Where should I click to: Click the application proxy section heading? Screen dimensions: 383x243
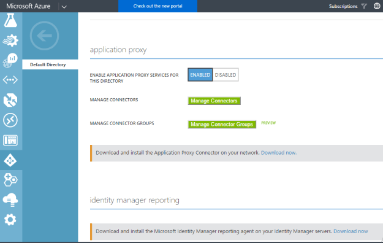pos(118,50)
